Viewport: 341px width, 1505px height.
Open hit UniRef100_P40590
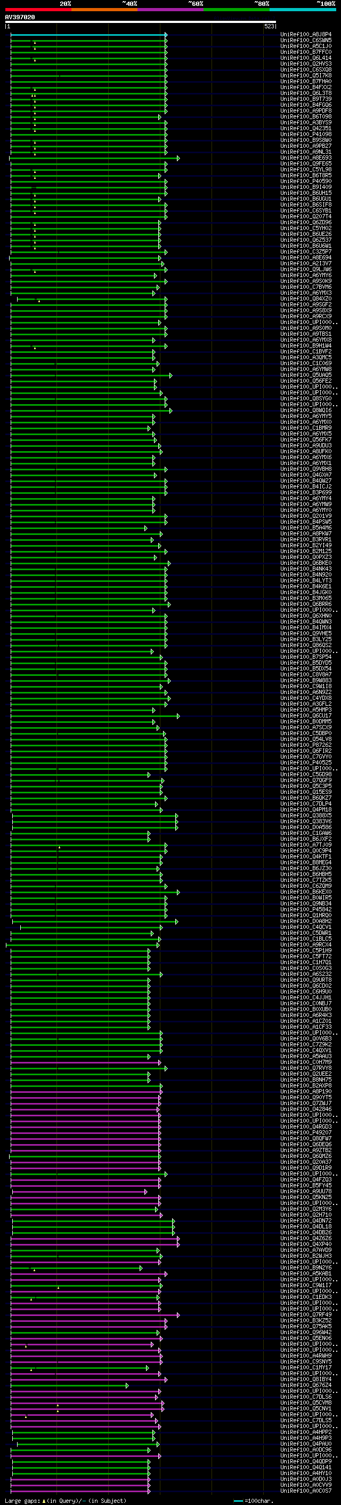[306, 181]
